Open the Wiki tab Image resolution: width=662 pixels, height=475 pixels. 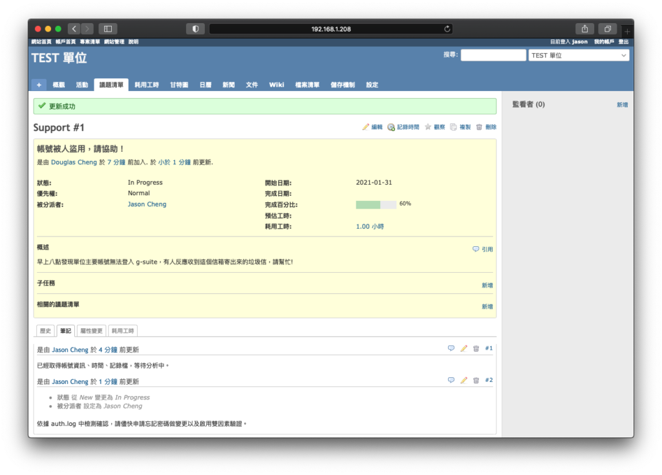tap(277, 85)
